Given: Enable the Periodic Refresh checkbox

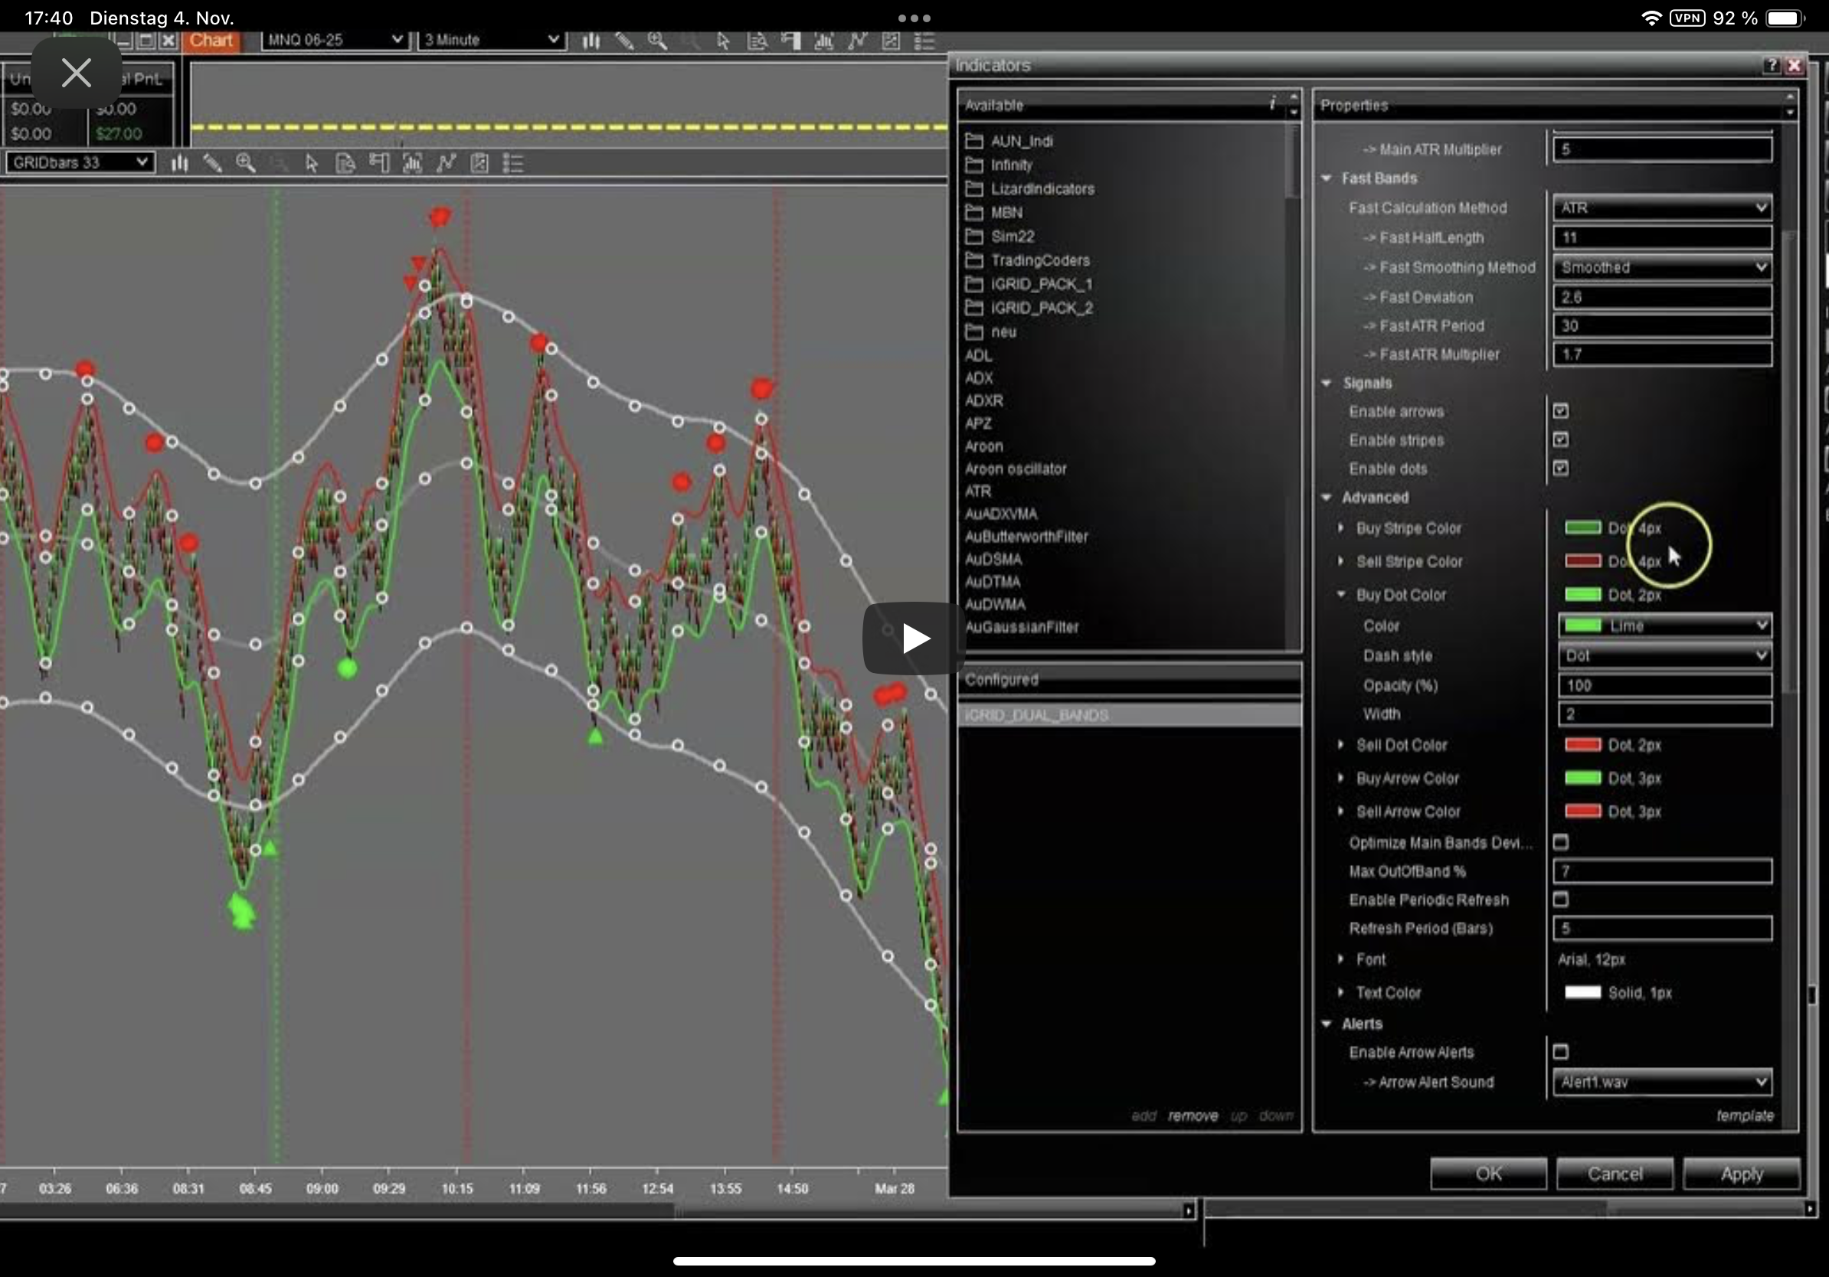Looking at the screenshot, I should click(1560, 899).
